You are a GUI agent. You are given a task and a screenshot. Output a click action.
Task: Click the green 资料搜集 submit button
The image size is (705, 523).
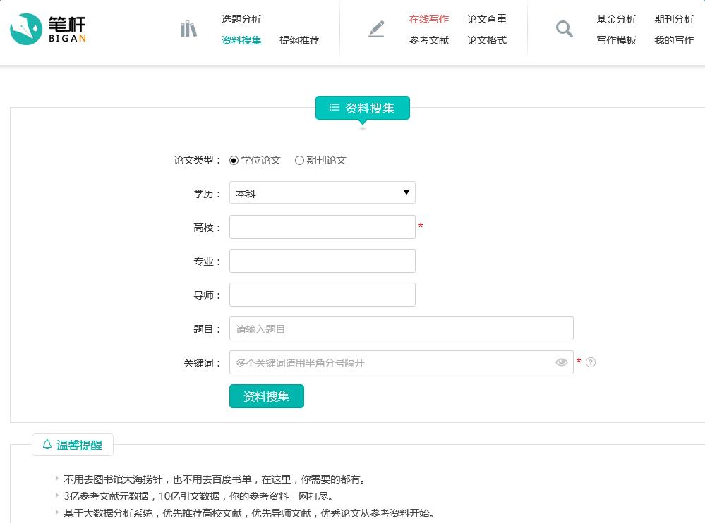click(x=266, y=396)
